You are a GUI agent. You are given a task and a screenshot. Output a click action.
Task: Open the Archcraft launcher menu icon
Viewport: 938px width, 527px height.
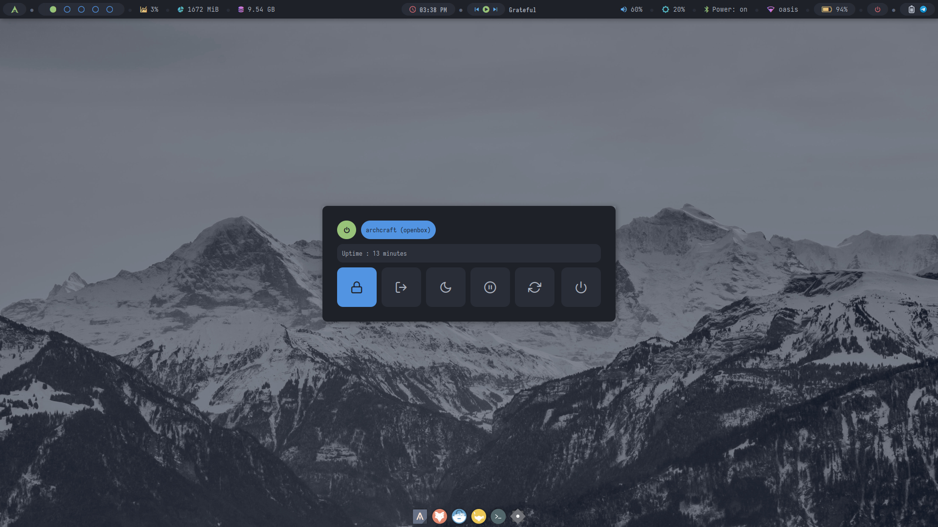coord(15,9)
